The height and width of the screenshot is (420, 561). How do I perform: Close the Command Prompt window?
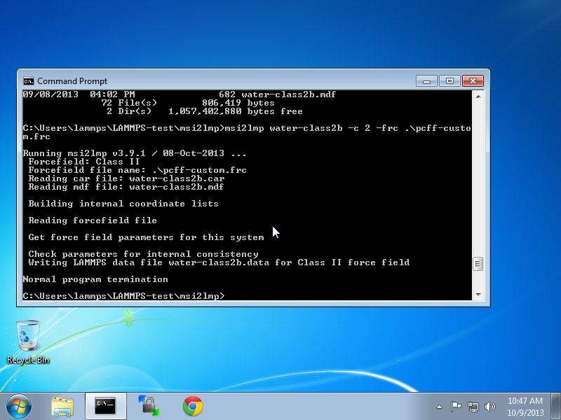[x=473, y=81]
